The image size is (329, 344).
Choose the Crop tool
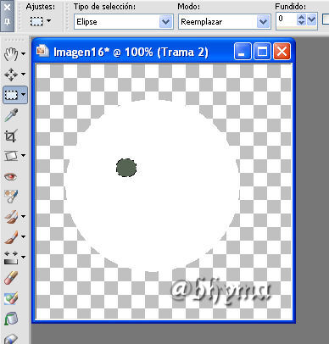click(11, 136)
